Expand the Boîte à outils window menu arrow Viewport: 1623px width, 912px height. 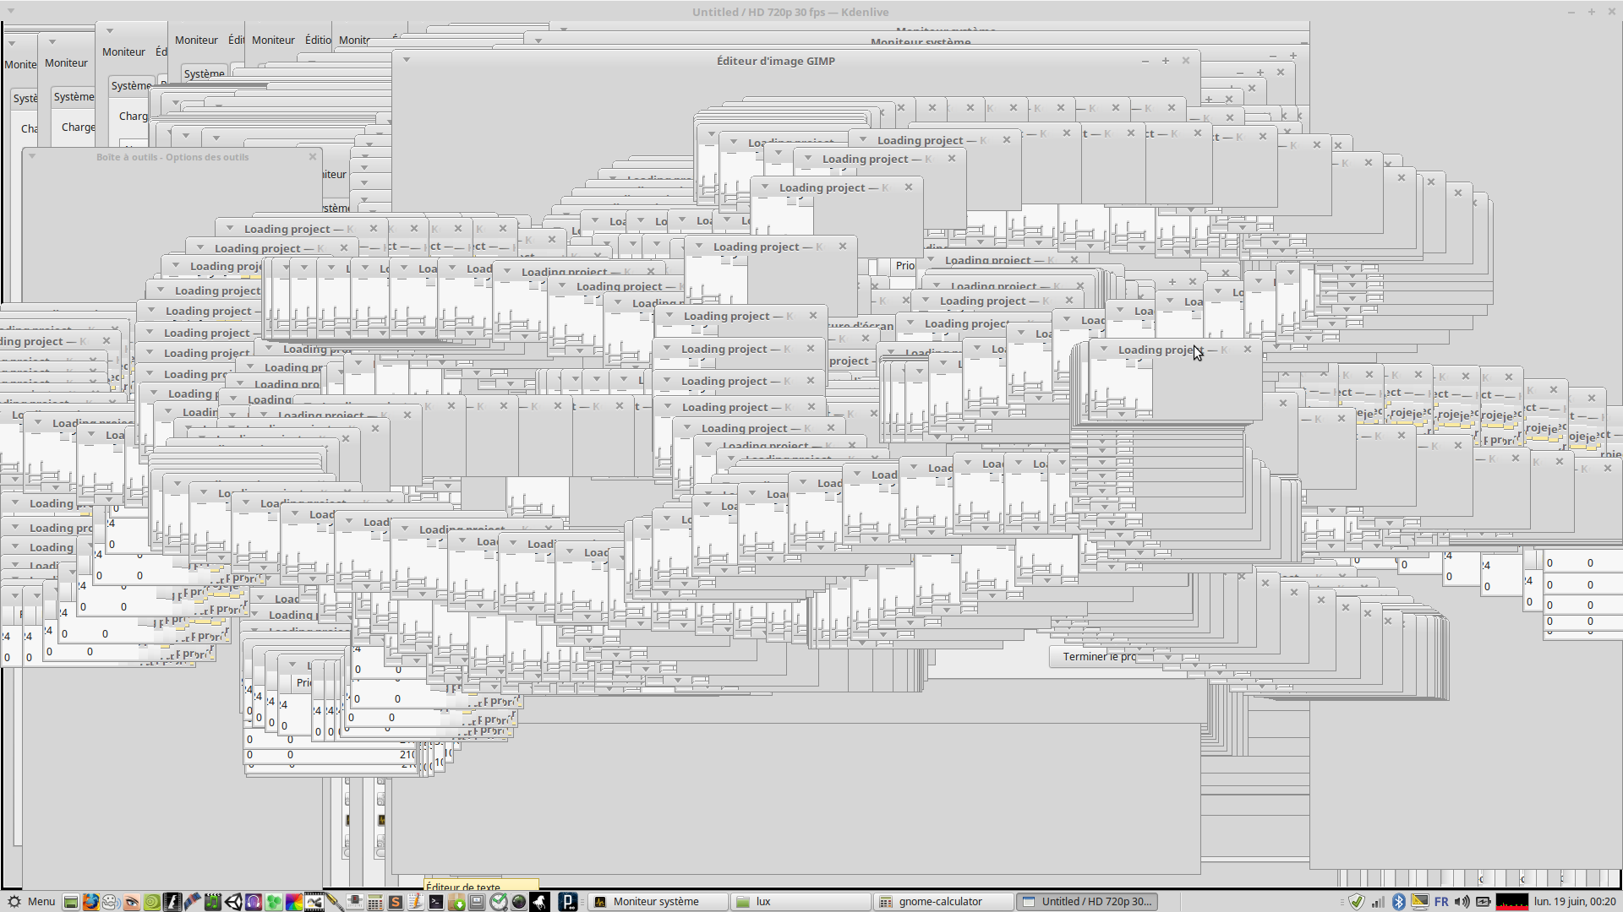32,156
